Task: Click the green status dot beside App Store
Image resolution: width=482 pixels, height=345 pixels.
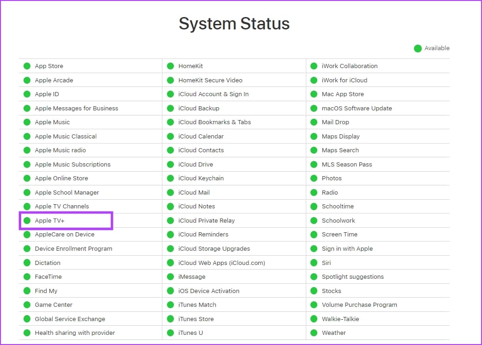Action: coord(27,66)
